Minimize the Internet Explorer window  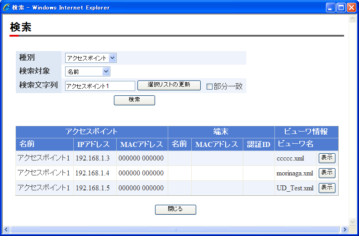(331, 8)
